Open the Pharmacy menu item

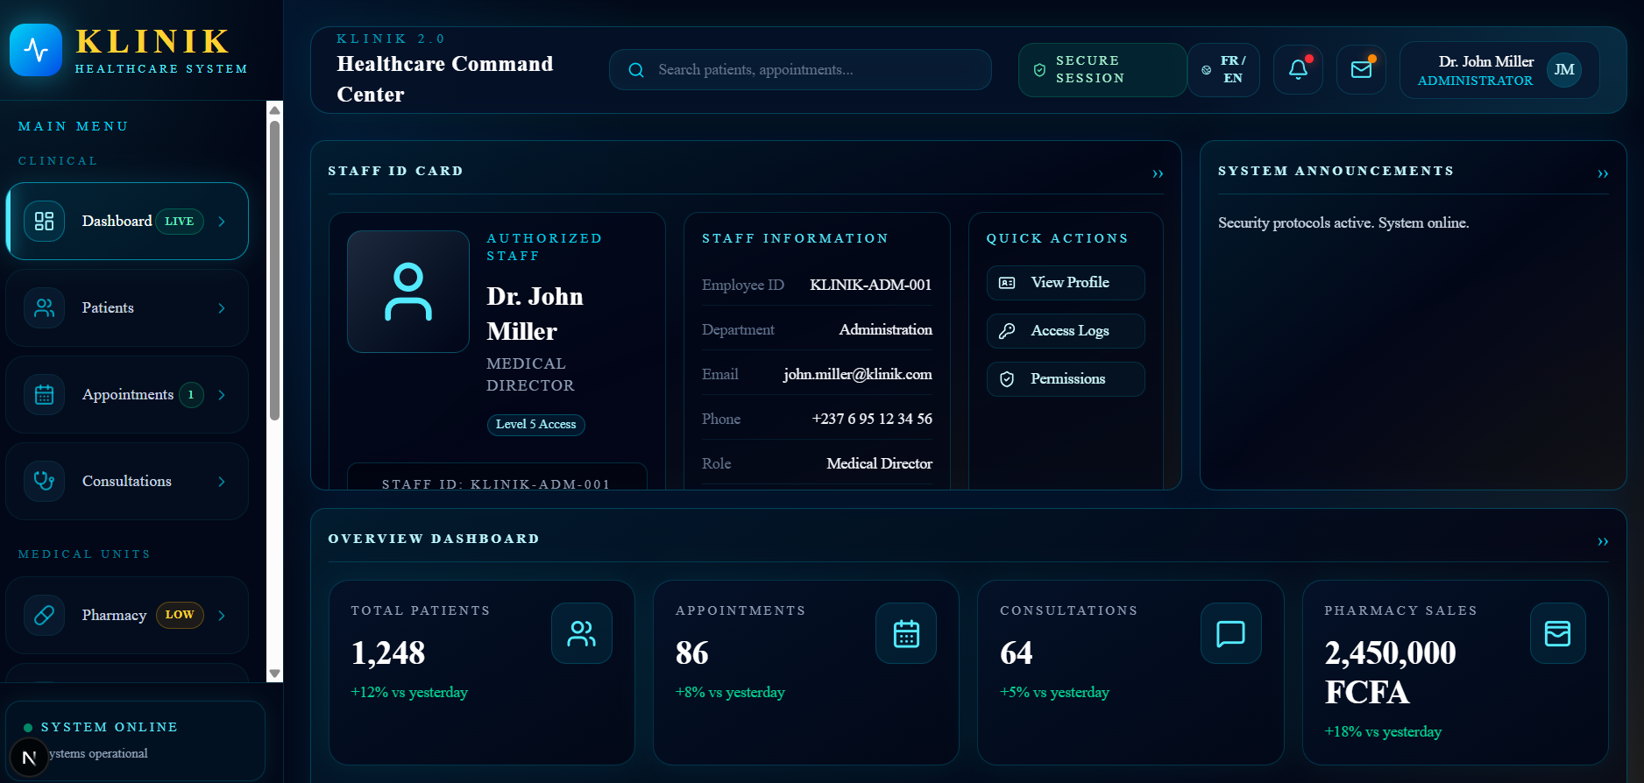pyautogui.click(x=127, y=615)
